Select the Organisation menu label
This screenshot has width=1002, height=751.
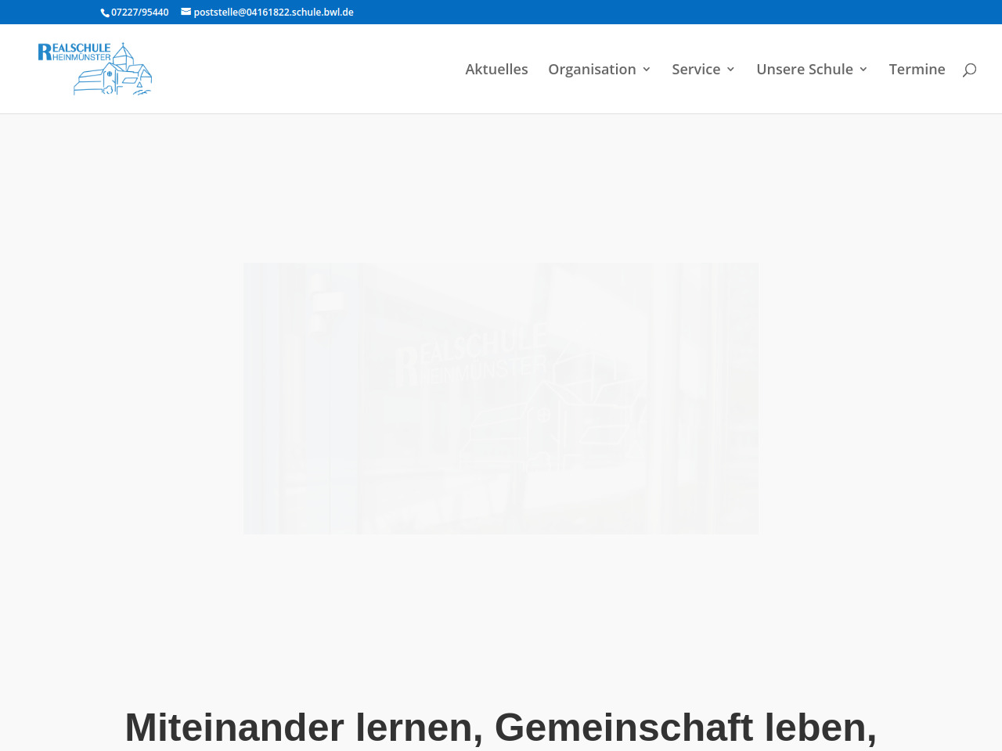click(592, 70)
